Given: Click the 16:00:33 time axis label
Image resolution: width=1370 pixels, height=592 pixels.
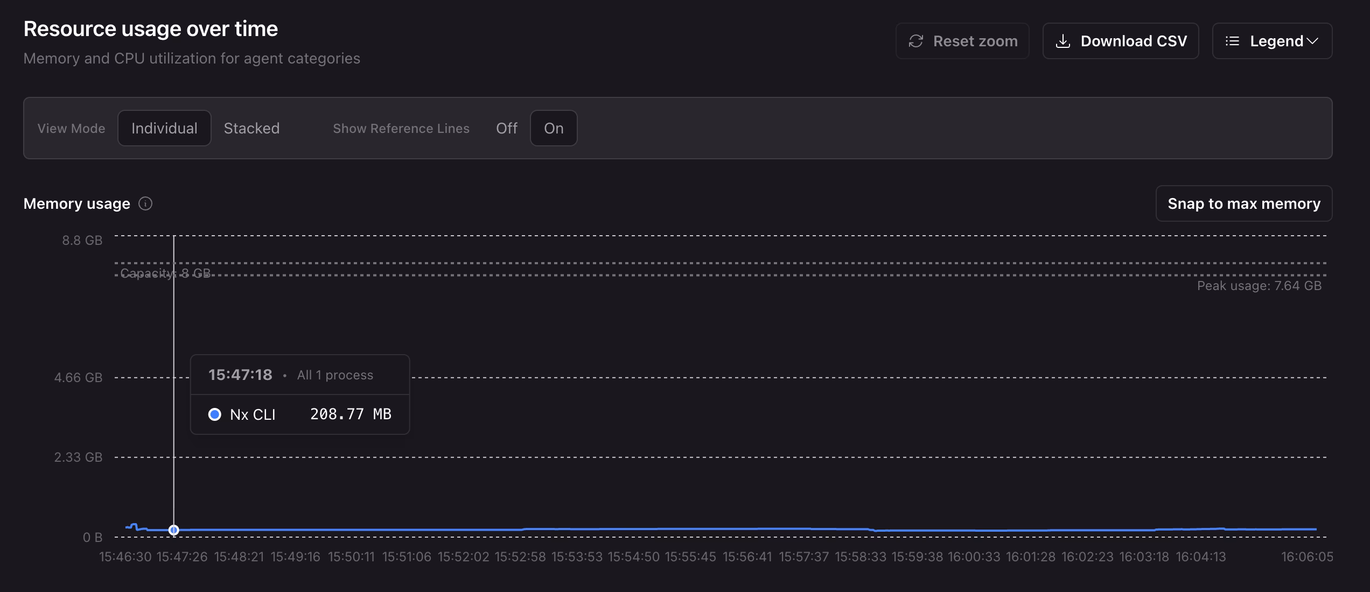Looking at the screenshot, I should (x=974, y=557).
